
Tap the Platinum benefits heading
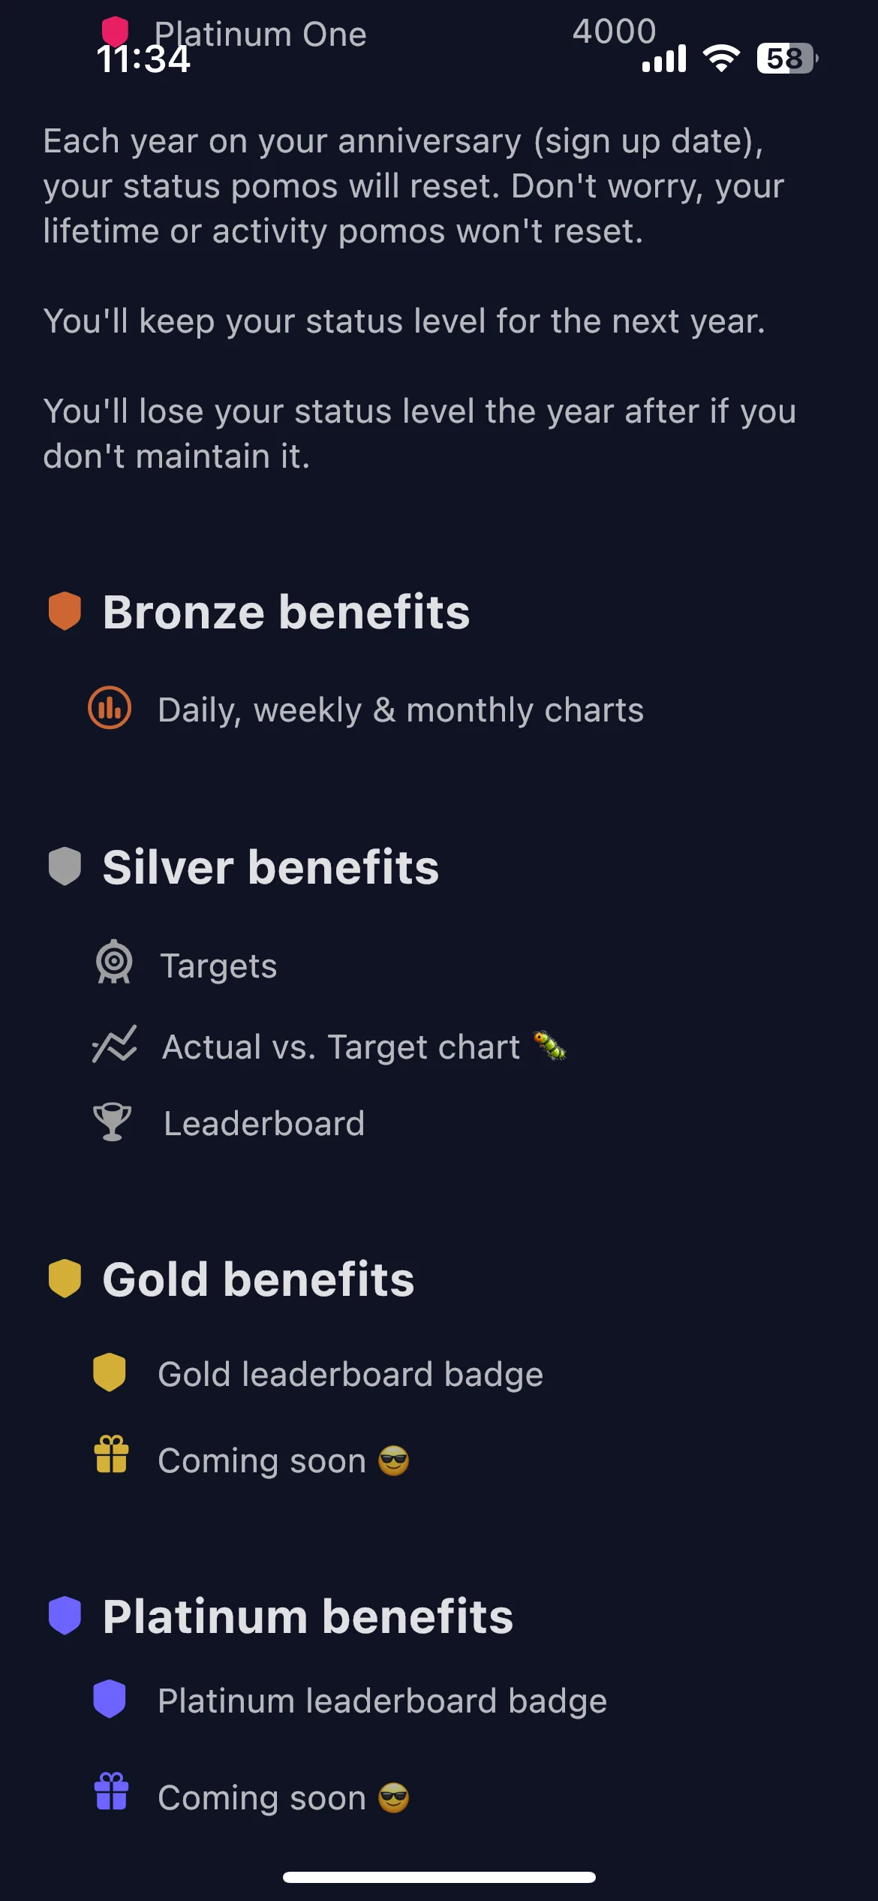308,1616
